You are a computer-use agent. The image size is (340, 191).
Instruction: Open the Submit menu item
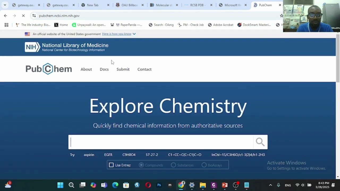point(123,69)
